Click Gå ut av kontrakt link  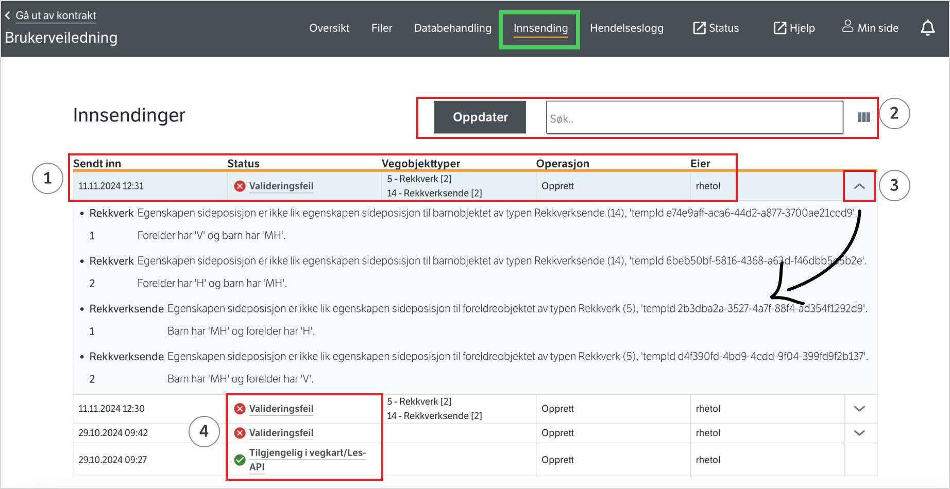pyautogui.click(x=56, y=15)
